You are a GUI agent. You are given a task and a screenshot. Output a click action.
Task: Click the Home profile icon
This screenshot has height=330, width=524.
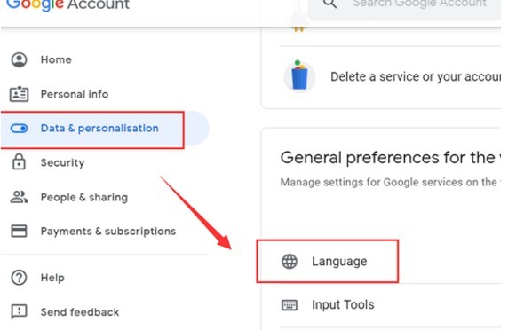(x=19, y=59)
